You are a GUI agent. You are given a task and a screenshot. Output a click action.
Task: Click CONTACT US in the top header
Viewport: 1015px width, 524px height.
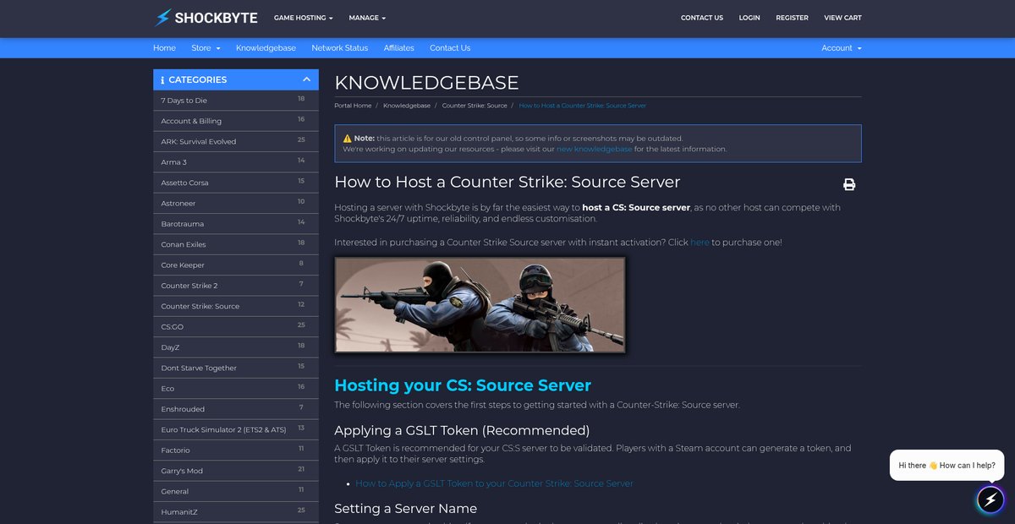pyautogui.click(x=702, y=18)
